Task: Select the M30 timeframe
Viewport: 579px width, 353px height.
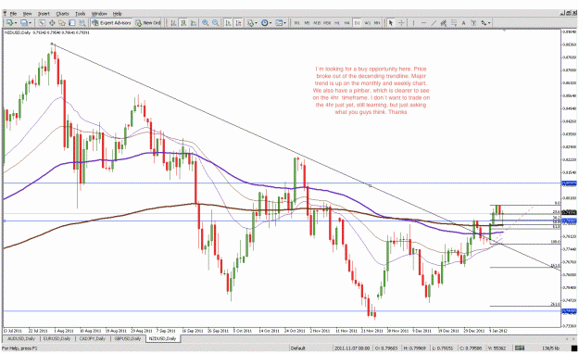Action: (x=327, y=23)
